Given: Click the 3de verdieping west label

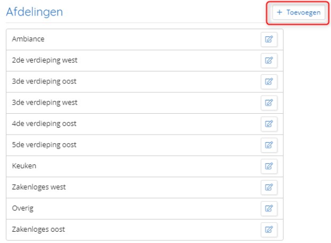Looking at the screenshot, I should pos(45,103).
